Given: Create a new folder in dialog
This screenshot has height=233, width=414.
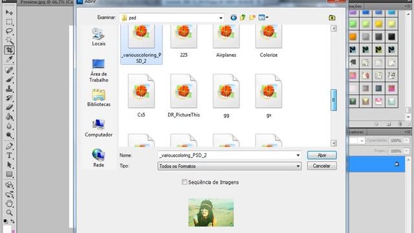Looking at the screenshot, I should click(x=252, y=17).
